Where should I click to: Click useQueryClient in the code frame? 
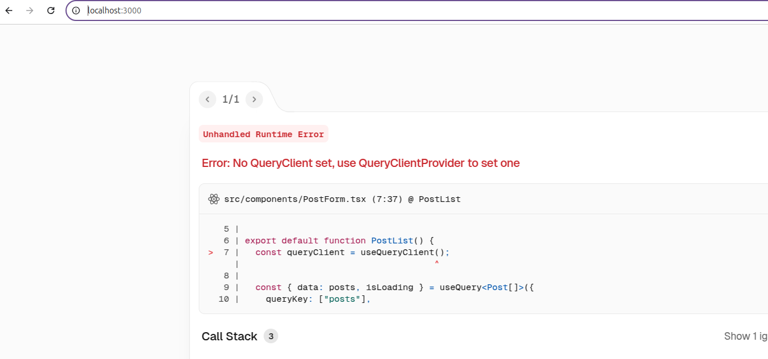[402, 252]
